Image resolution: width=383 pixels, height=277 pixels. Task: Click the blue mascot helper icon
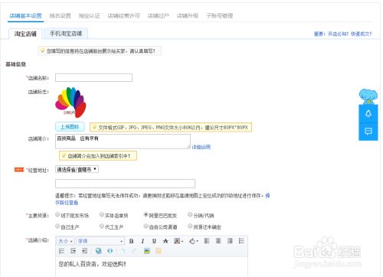[368, 96]
